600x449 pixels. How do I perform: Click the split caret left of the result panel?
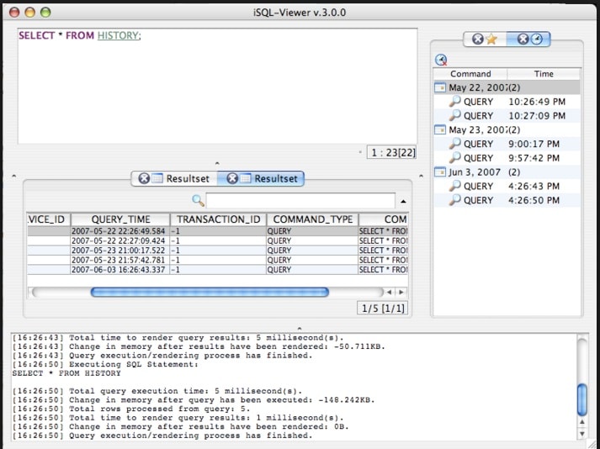[13, 176]
